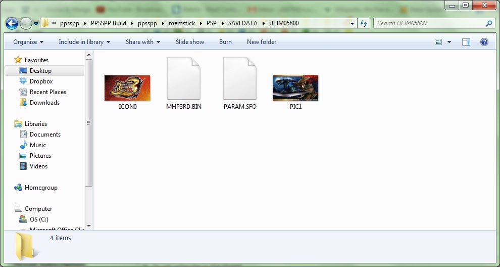This screenshot has width=500, height=267.
Task: Click the refresh button beside address bar
Action: point(364,23)
